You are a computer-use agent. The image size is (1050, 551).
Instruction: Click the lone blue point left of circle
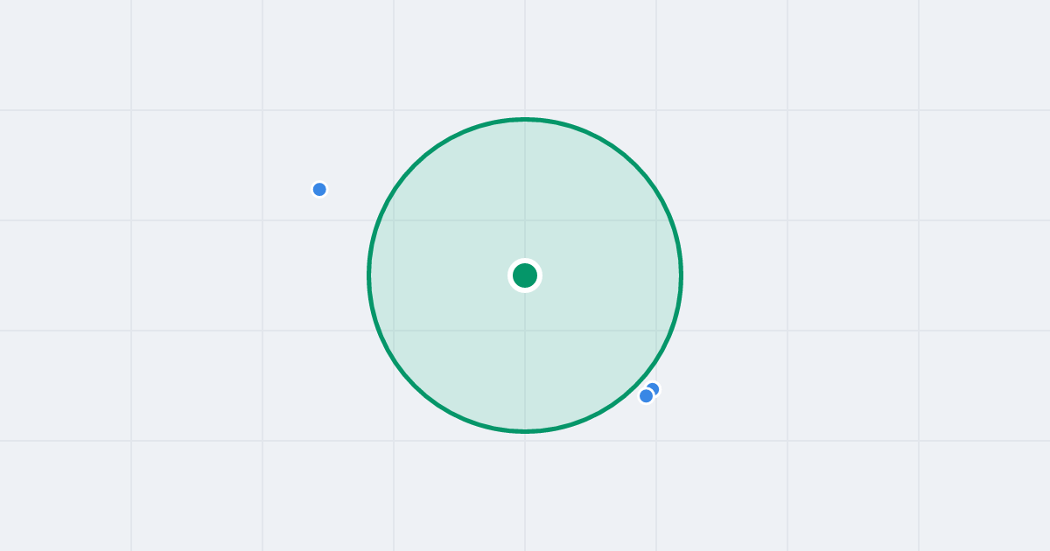point(319,189)
